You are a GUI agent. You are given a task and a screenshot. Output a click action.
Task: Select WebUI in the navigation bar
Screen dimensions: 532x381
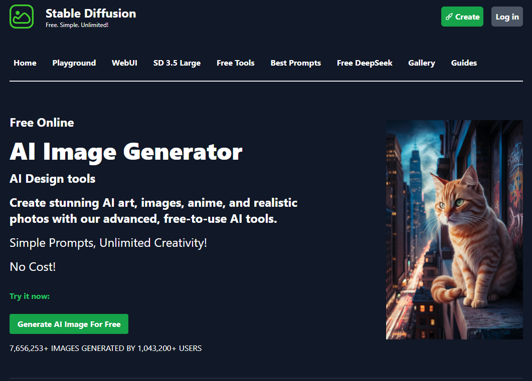point(124,63)
